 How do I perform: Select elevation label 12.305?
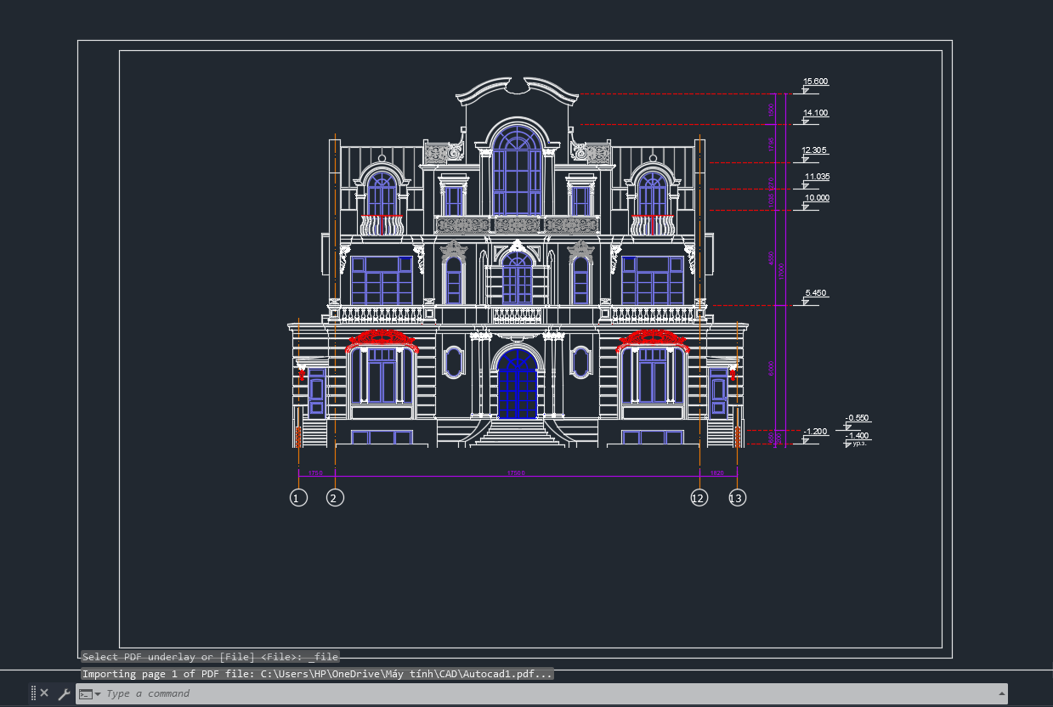pos(814,150)
